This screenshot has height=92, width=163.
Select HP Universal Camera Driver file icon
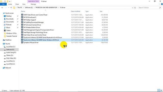(x=22, y=25)
